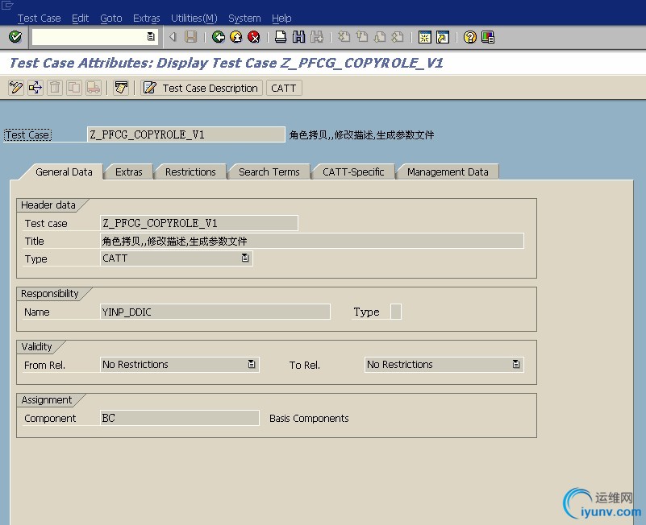Click the green checkmark Enter icon
The width and height of the screenshot is (646, 525).
click(15, 37)
